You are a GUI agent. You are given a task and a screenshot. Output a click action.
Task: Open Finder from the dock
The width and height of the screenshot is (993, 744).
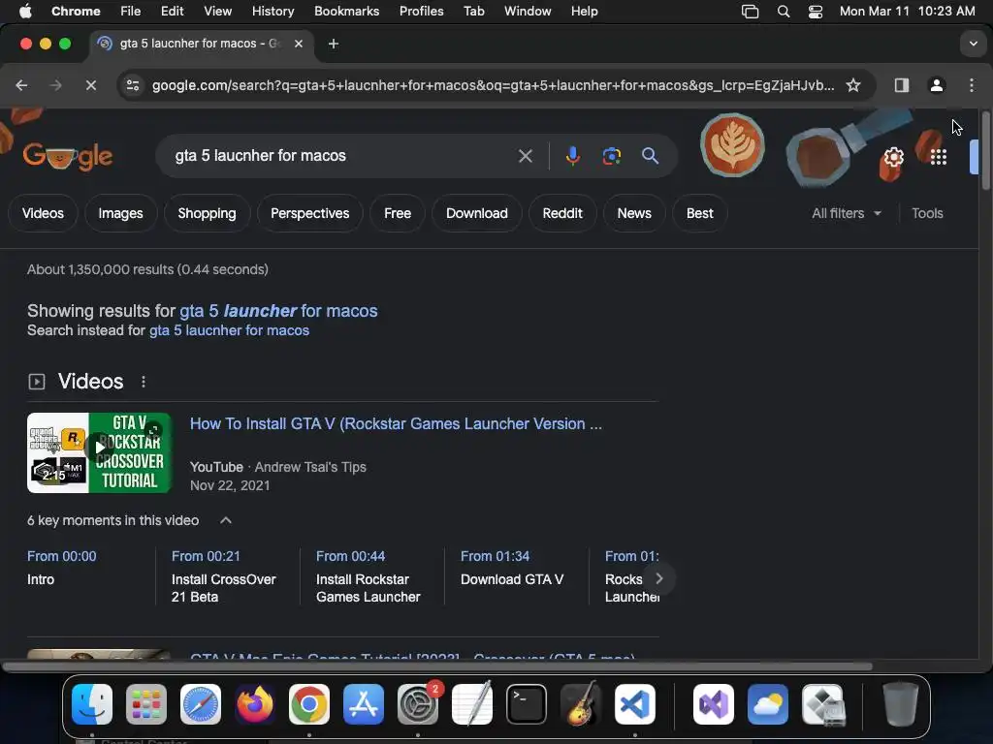coord(92,704)
